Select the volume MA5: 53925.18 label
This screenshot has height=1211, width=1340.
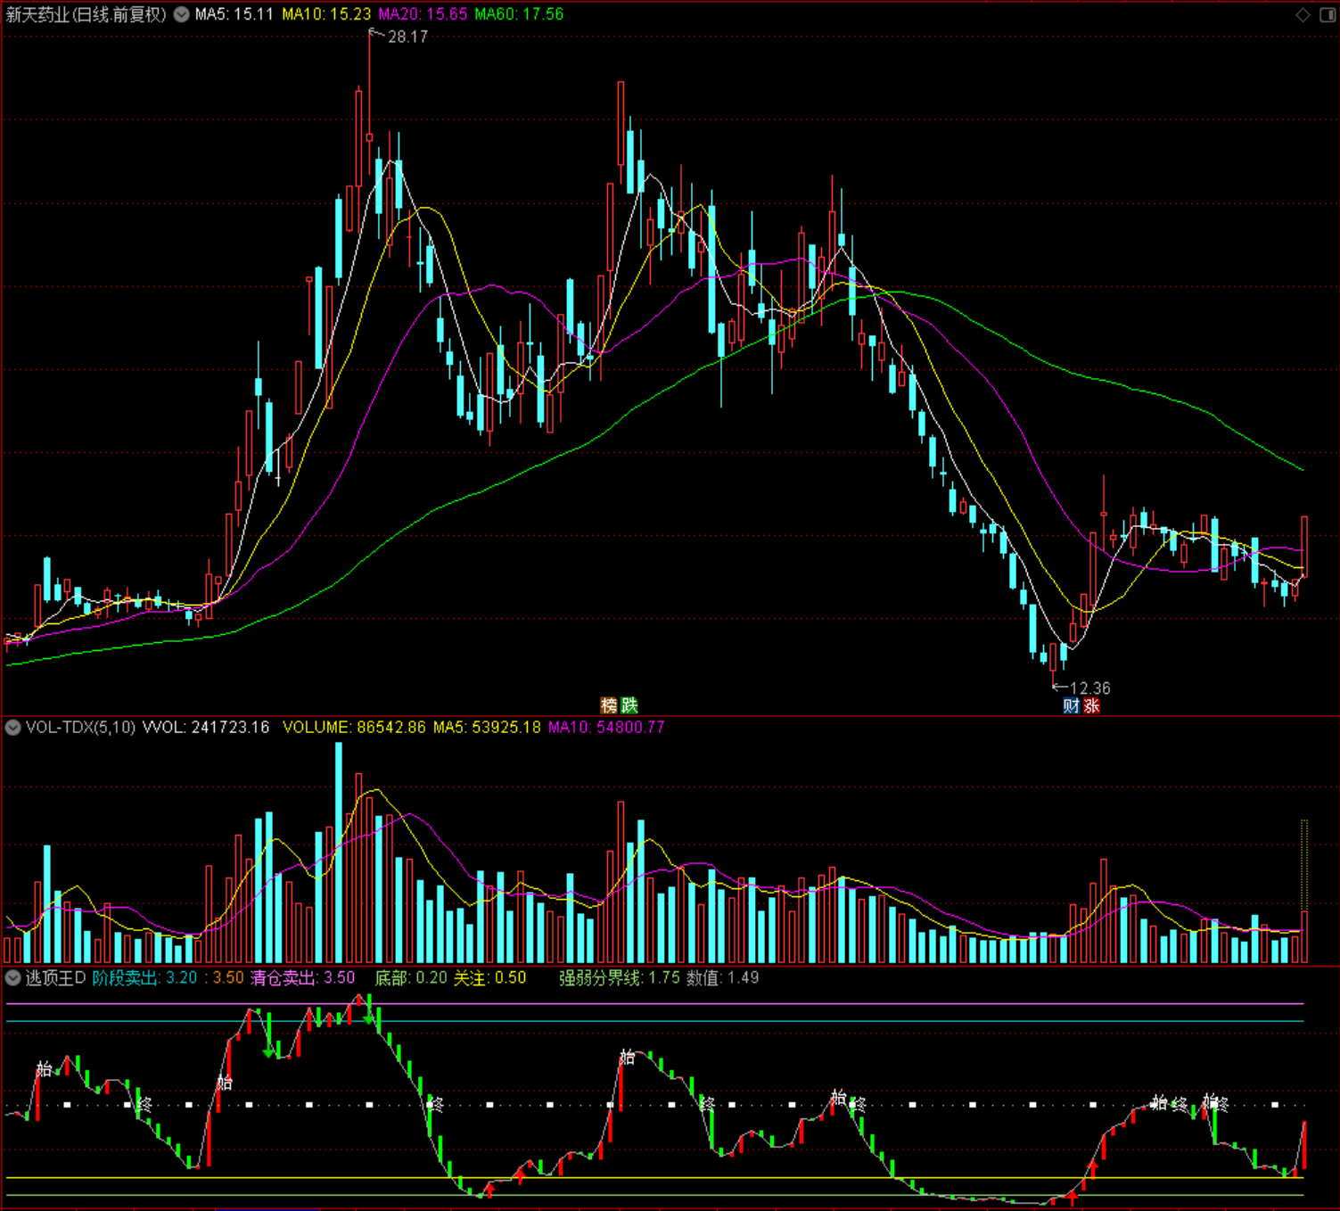point(487,728)
